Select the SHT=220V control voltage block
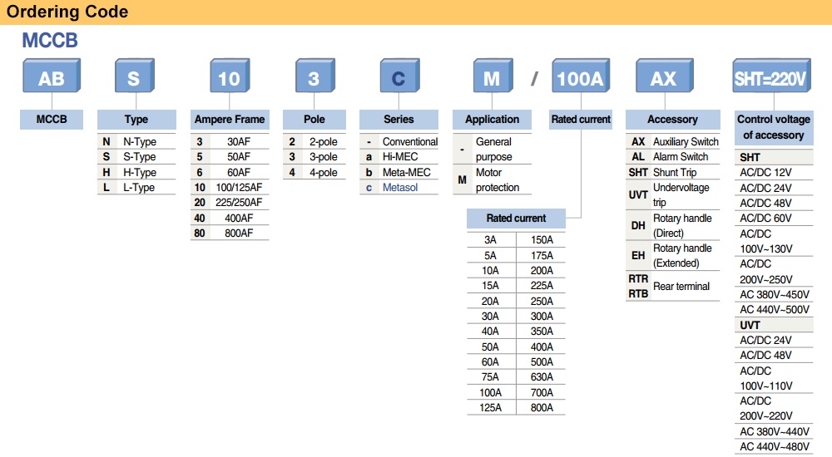Screen dimensions: 832x457 coord(771,76)
